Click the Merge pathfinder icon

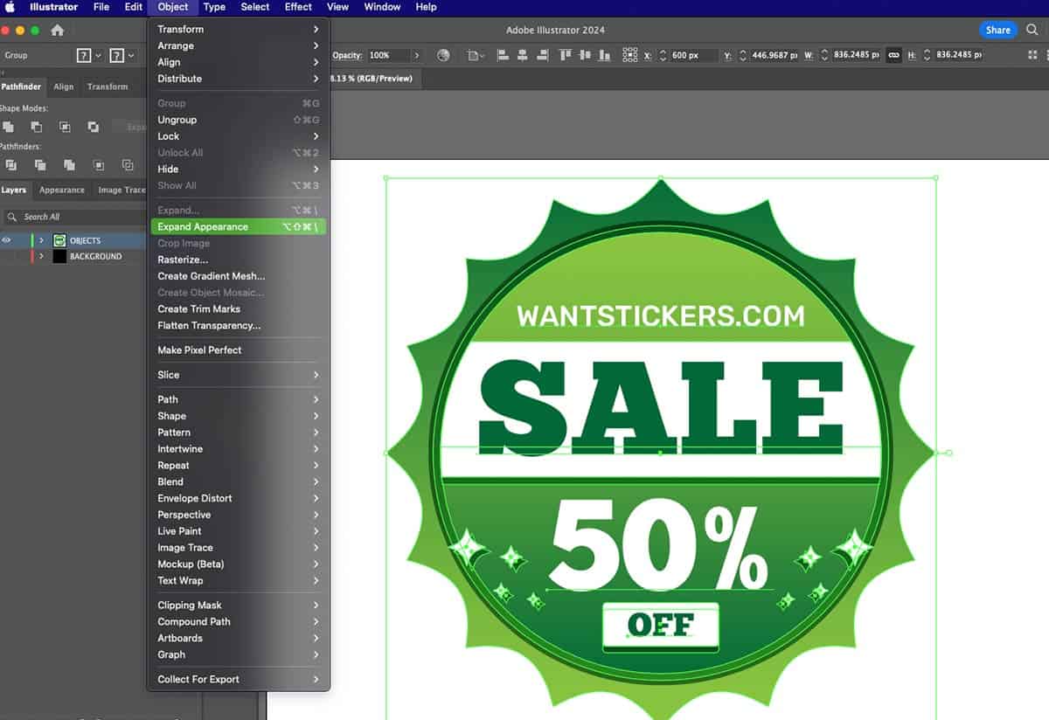point(69,165)
